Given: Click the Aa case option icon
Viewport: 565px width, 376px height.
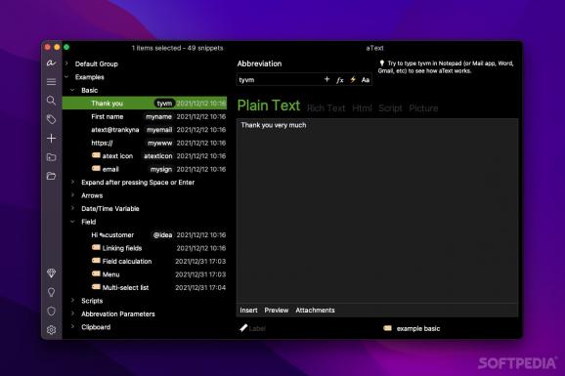Looking at the screenshot, I should click(x=366, y=80).
